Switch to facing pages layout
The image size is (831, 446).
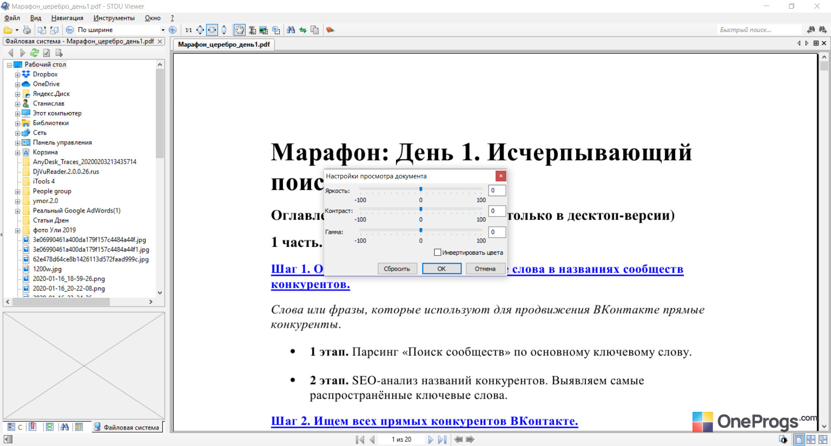[x=811, y=440]
